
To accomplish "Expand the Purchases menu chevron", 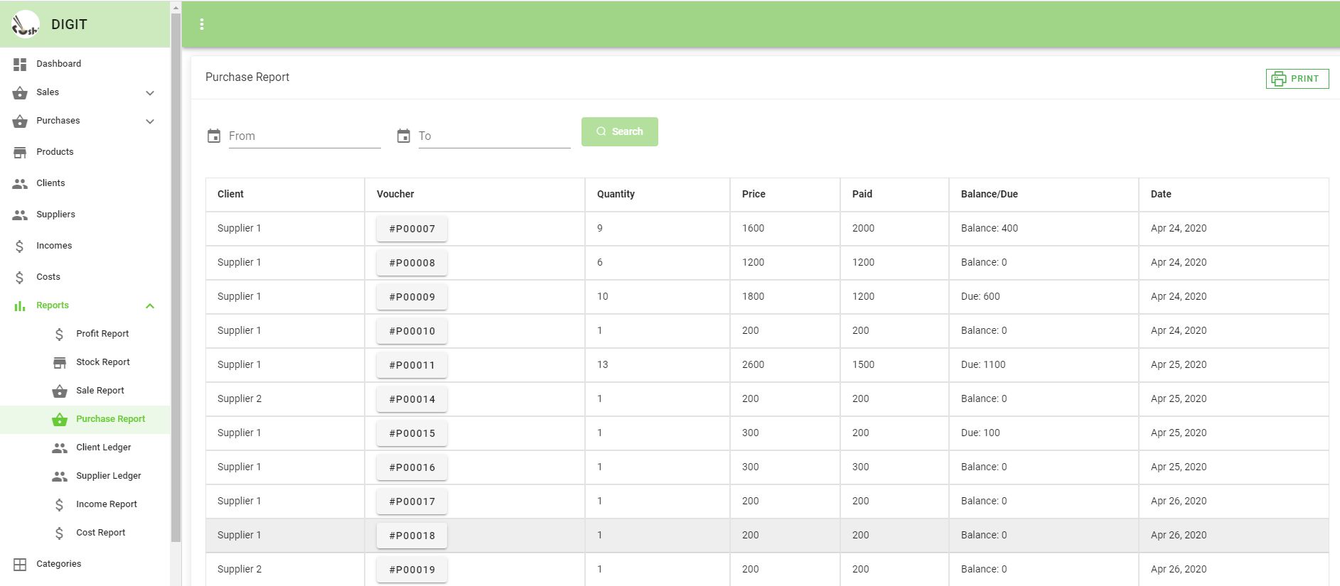I will 150,121.
